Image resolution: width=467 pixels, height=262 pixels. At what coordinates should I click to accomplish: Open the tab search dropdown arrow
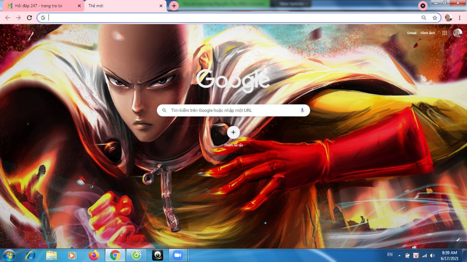(423, 5)
